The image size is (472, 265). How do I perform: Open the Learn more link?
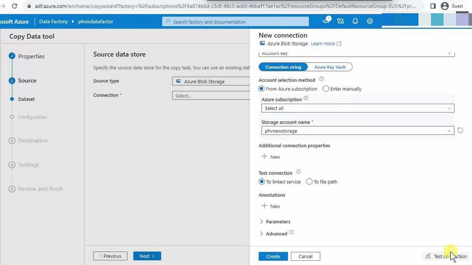[326, 43]
